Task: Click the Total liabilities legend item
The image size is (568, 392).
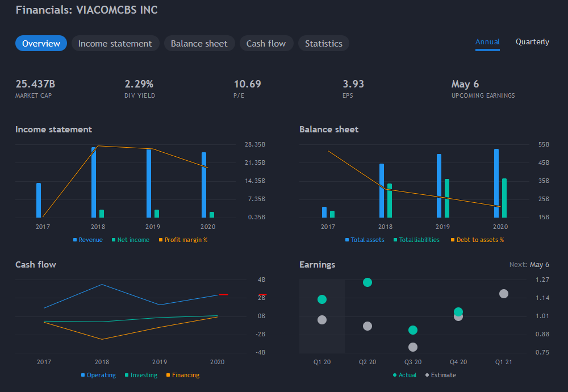Action: click(x=416, y=240)
